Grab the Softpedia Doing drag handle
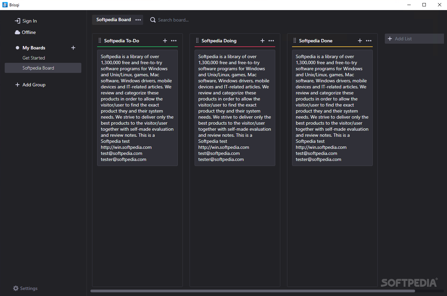447x296 pixels. pyautogui.click(x=197, y=41)
